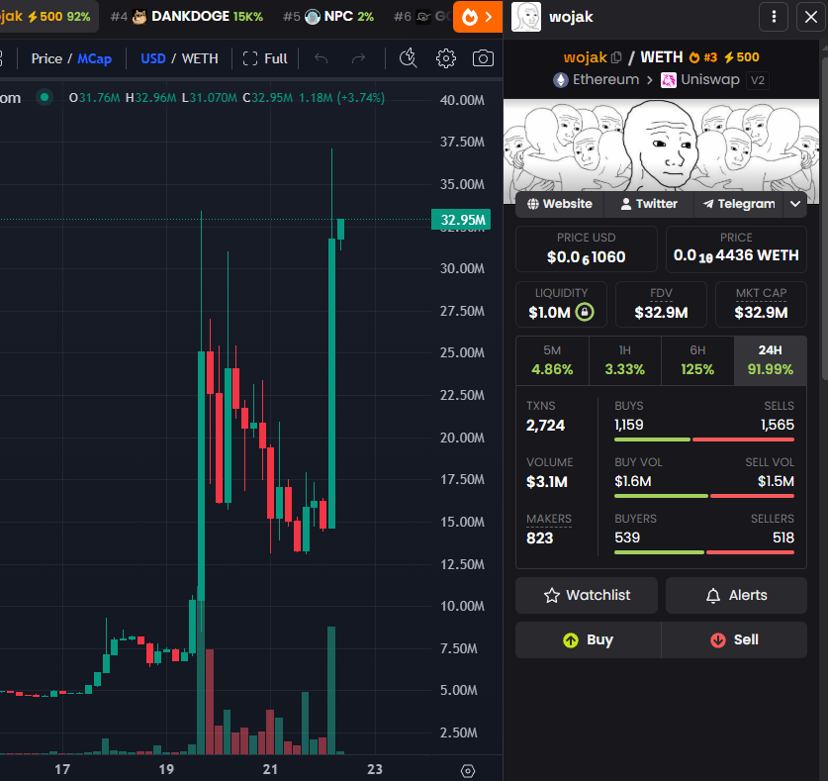Click the buyers versus sellers bar
This screenshot has height=781, width=828.
point(704,552)
